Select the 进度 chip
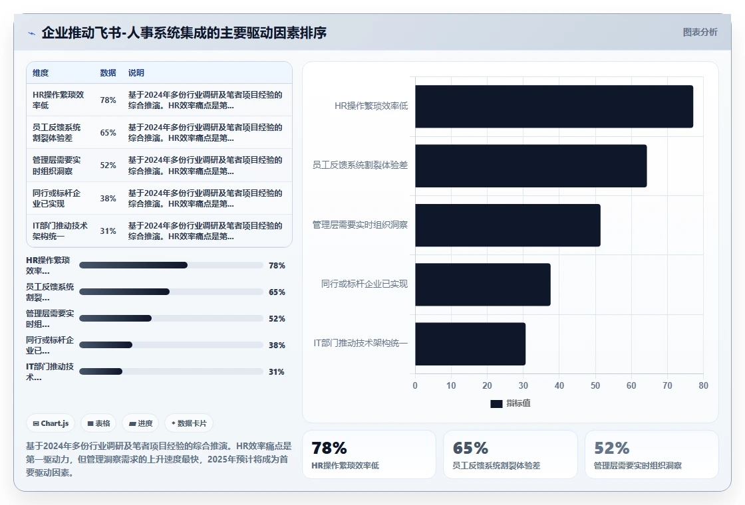 140,423
